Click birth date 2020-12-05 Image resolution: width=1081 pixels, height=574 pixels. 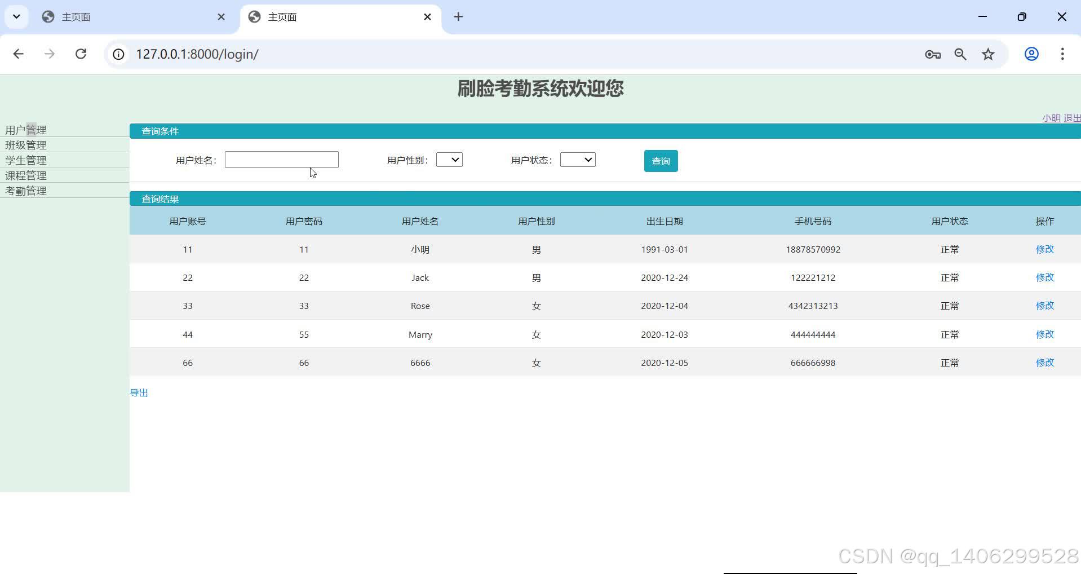[x=664, y=363]
